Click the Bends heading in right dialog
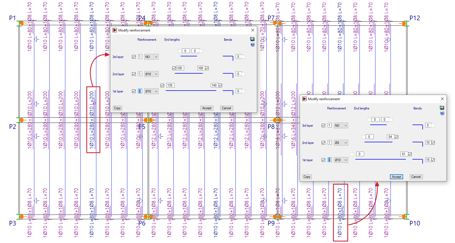This screenshot has height=243, width=455. pos(418,108)
